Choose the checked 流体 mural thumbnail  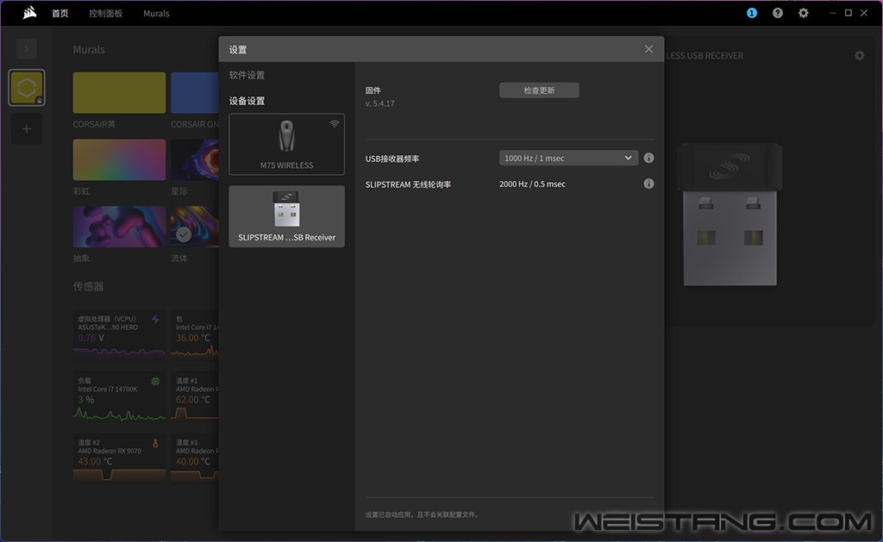tap(195, 227)
